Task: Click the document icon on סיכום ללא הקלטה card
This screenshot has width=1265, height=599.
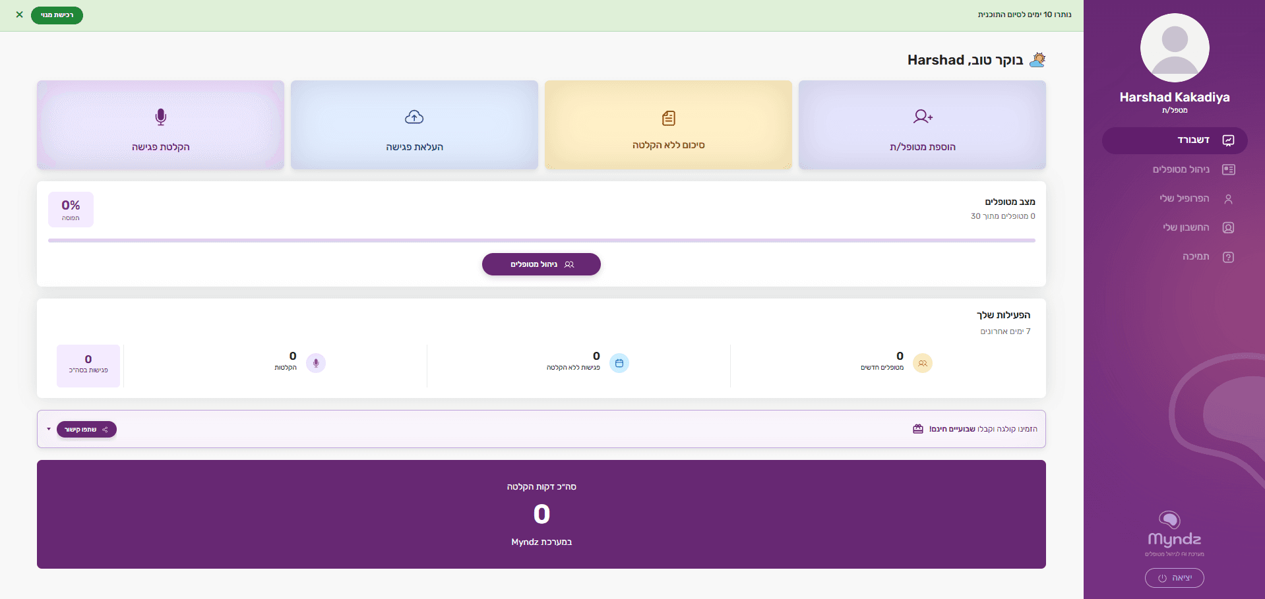Action: click(x=669, y=118)
